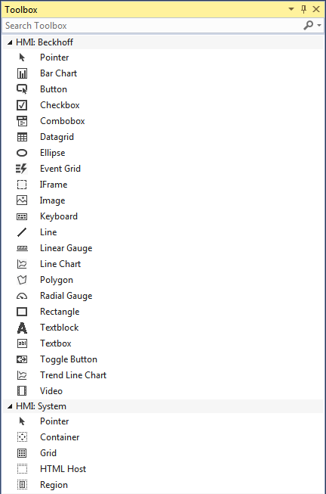Image resolution: width=326 pixels, height=494 pixels.
Task: Choose the Keyboard control icon
Action: tap(22, 216)
